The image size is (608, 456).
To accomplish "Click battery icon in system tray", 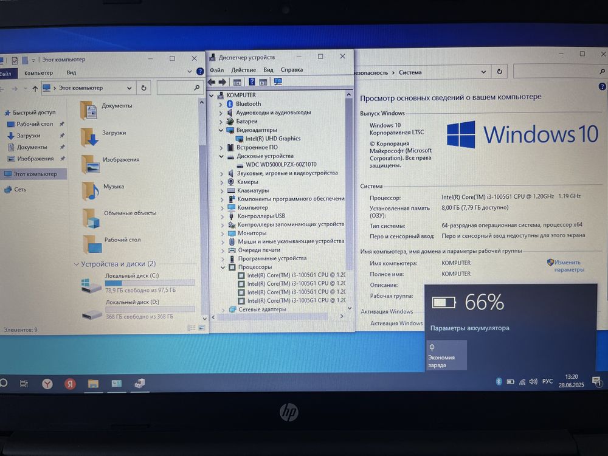I will pos(510,382).
